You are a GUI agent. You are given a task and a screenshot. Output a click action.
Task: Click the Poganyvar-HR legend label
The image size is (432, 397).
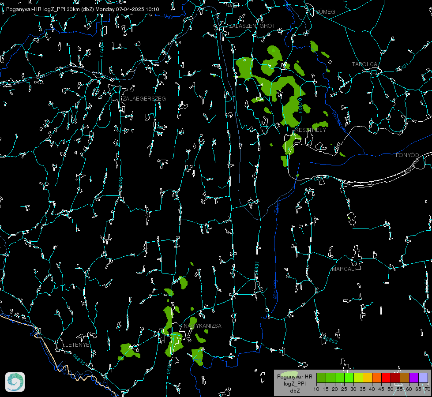(x=294, y=376)
